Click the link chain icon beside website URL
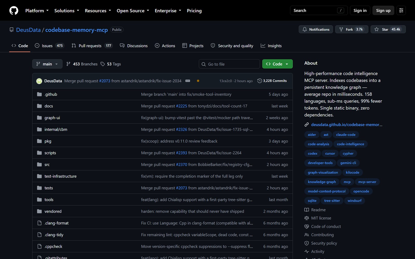This screenshot has height=259, width=415. [x=307, y=125]
